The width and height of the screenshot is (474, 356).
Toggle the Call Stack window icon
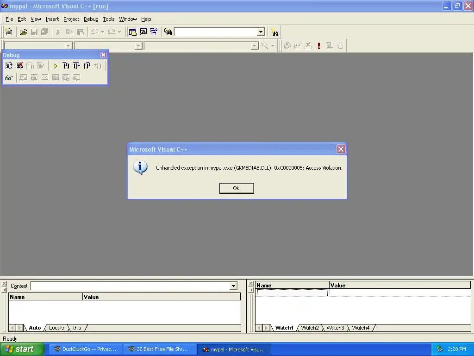tap(66, 78)
